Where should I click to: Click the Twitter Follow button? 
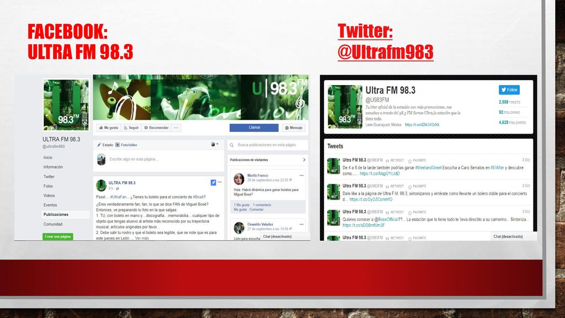(x=509, y=90)
